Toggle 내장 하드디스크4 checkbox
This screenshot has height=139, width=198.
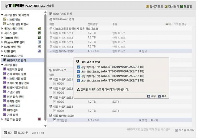tap(78, 81)
